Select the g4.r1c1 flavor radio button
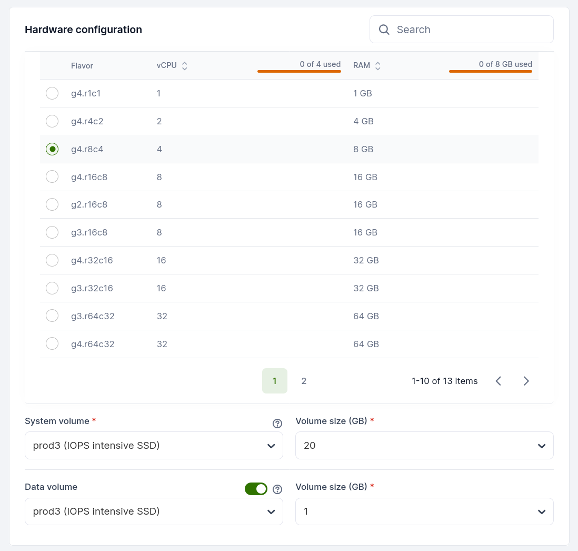This screenshot has height=551, width=578. coord(52,93)
